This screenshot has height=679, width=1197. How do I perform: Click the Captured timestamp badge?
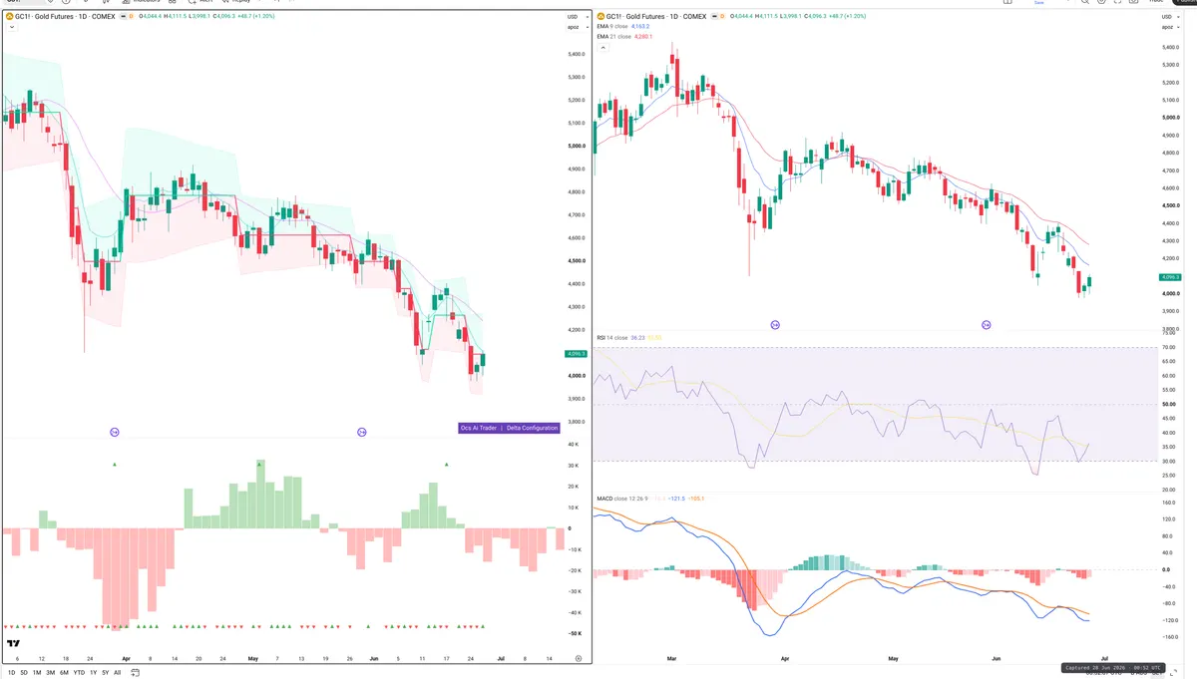[1112, 668]
